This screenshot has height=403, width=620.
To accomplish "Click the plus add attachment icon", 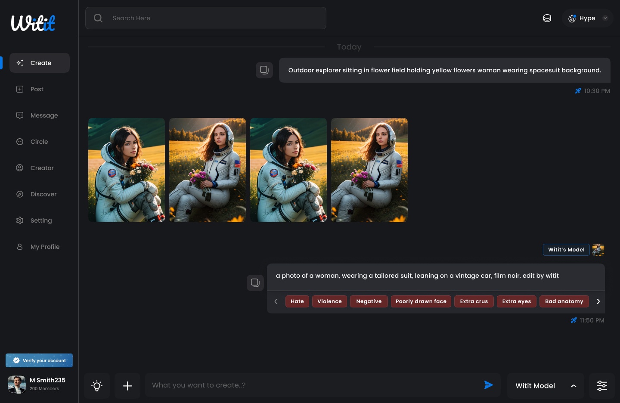I will click(127, 385).
